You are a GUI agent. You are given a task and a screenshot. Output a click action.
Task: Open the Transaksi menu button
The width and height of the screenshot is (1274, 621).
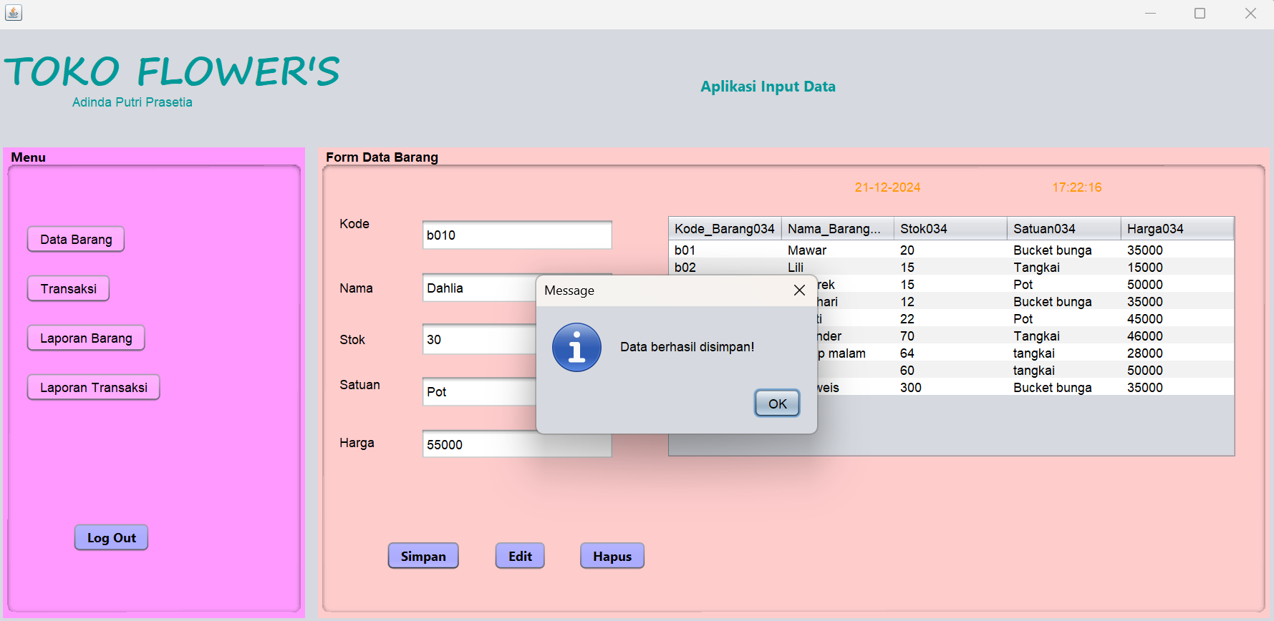coord(68,289)
